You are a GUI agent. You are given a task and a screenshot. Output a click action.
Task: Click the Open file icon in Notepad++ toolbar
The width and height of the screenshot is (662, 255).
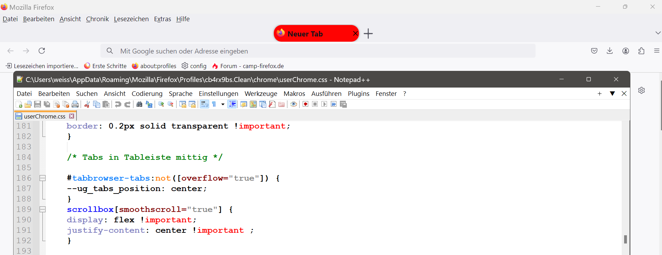click(x=28, y=104)
